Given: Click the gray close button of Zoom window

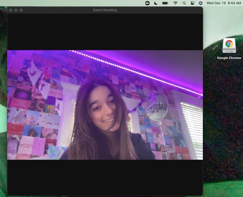Looking at the screenshot, I should tap(11, 10).
